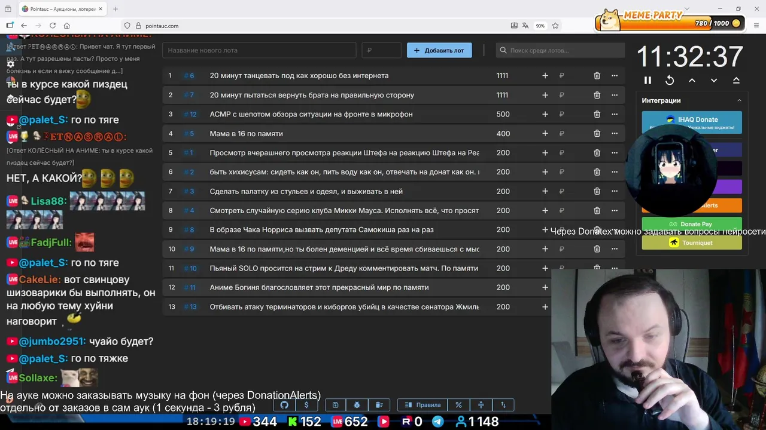Open the tracking protection shield icon

(127, 26)
